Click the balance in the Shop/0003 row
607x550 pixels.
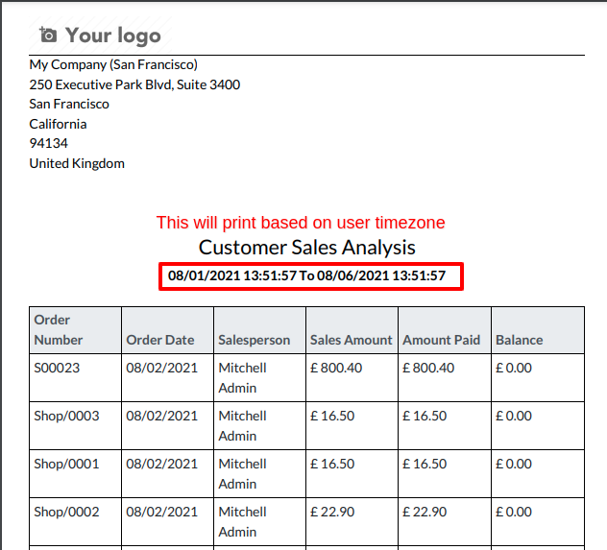click(x=514, y=416)
